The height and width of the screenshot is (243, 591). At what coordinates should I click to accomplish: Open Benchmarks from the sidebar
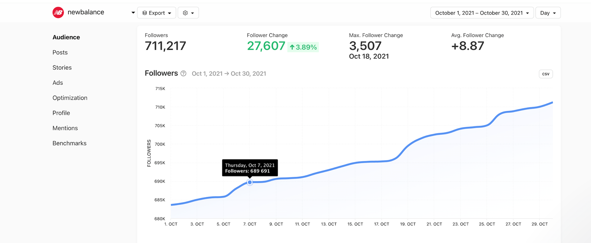[x=69, y=143]
